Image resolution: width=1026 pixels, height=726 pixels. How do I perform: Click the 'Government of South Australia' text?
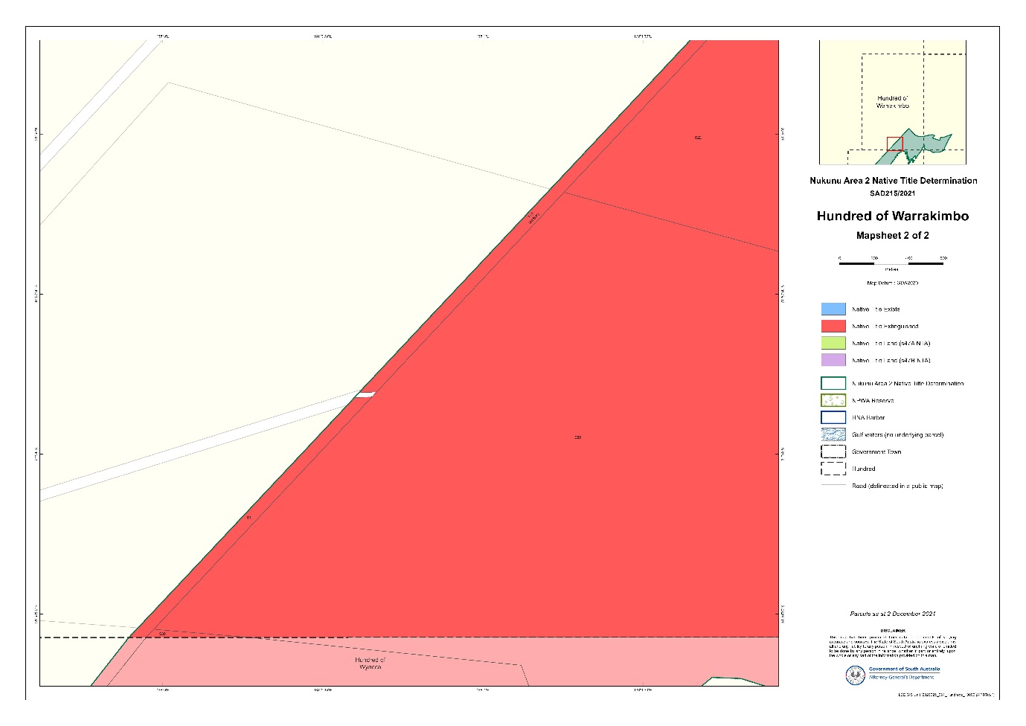904,669
